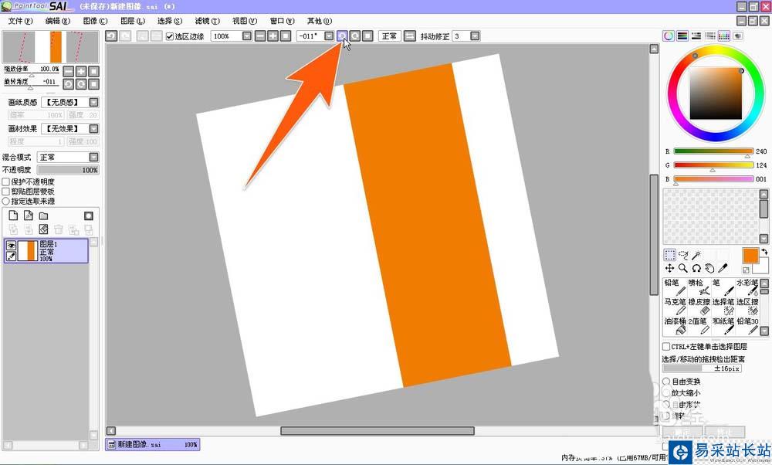Select 指定选取来源 radio option

pos(6,201)
